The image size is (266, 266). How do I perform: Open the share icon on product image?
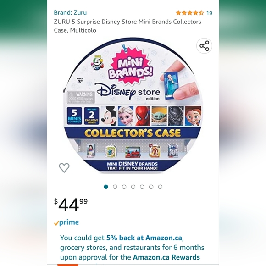pos(204,46)
